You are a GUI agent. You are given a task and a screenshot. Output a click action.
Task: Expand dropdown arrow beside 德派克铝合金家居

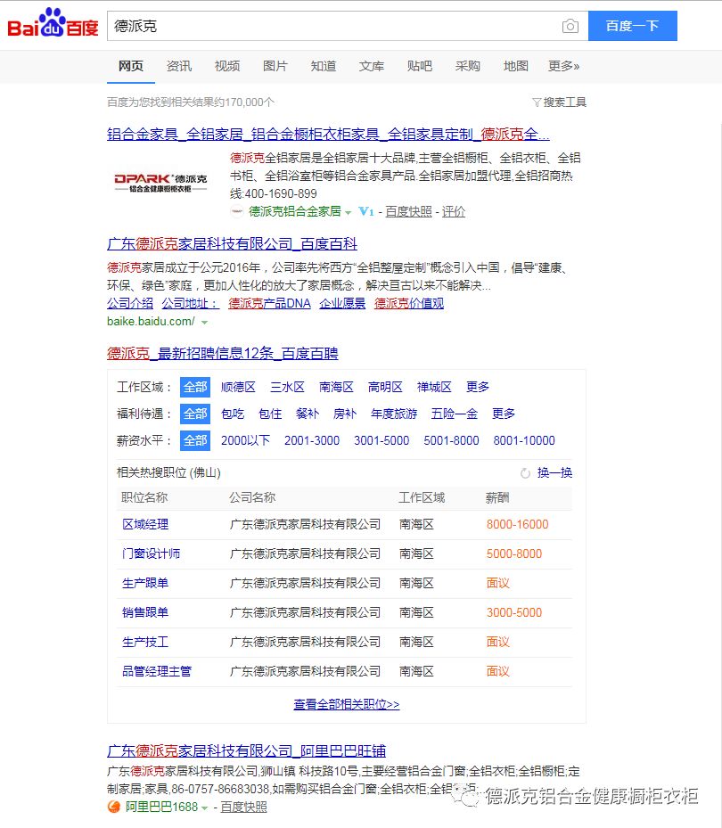348,213
